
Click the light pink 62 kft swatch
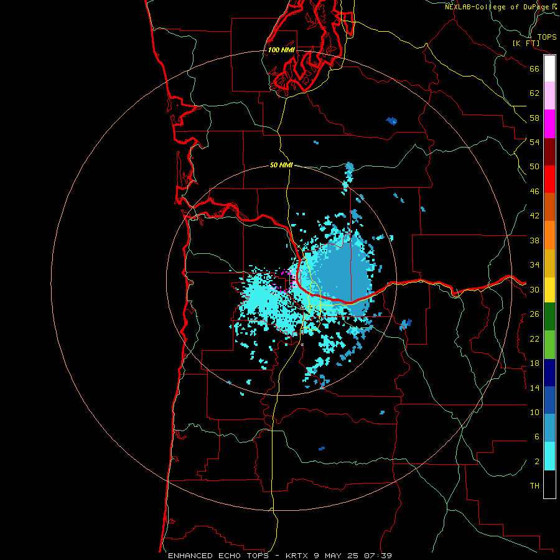(x=549, y=96)
